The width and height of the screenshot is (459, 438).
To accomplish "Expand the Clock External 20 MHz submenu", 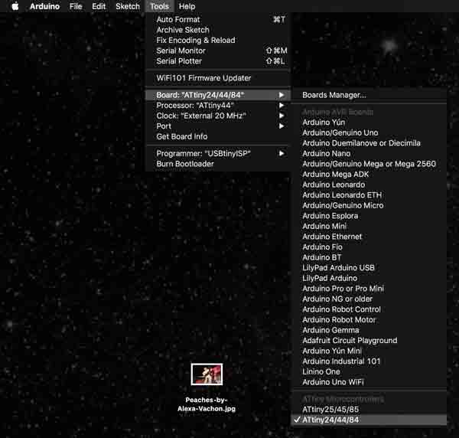I will click(218, 116).
